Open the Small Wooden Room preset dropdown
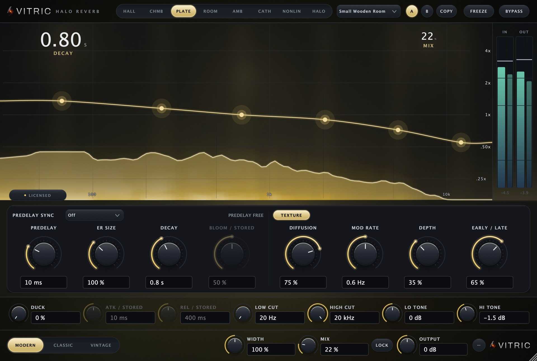The image size is (537, 361). click(368, 11)
